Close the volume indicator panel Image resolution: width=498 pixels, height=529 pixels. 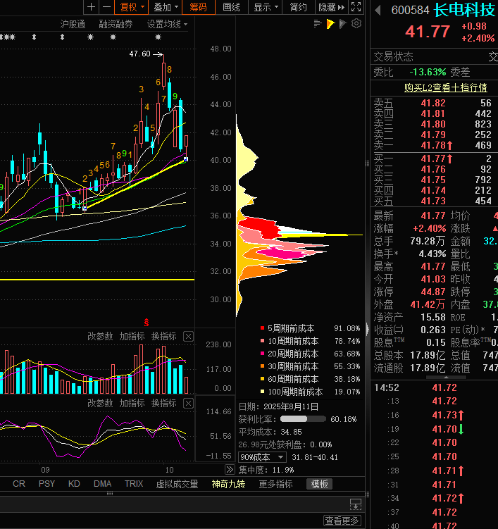click(x=188, y=337)
